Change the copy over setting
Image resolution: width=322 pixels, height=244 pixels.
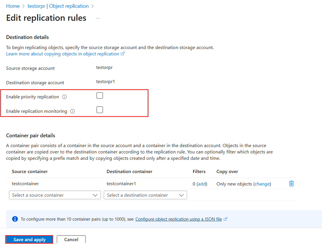point(262,184)
